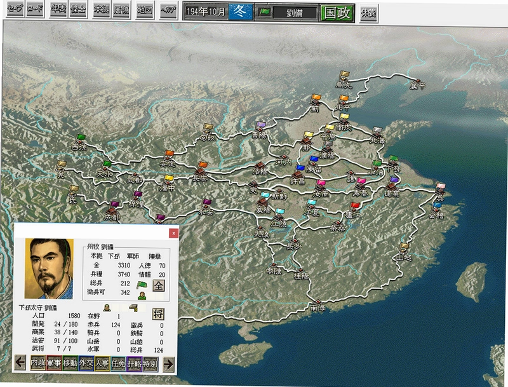Select the 鄴 city on the map

coord(306,142)
